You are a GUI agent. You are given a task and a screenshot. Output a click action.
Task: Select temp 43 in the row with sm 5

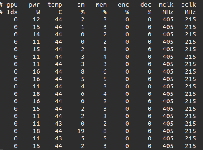coord(59,138)
